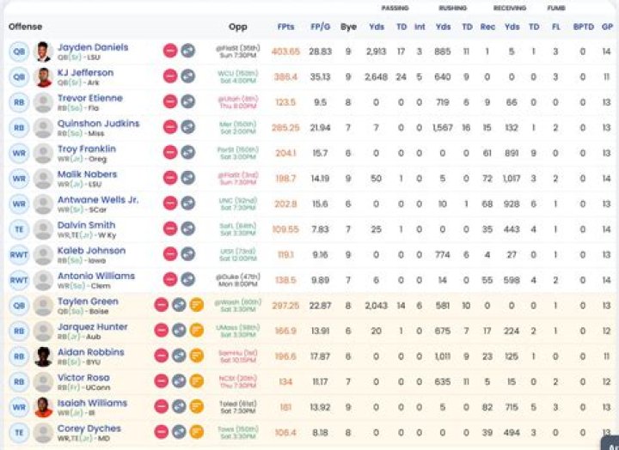Click the red minus icon in Kaleb Johnson's row
The image size is (619, 450).
(170, 254)
